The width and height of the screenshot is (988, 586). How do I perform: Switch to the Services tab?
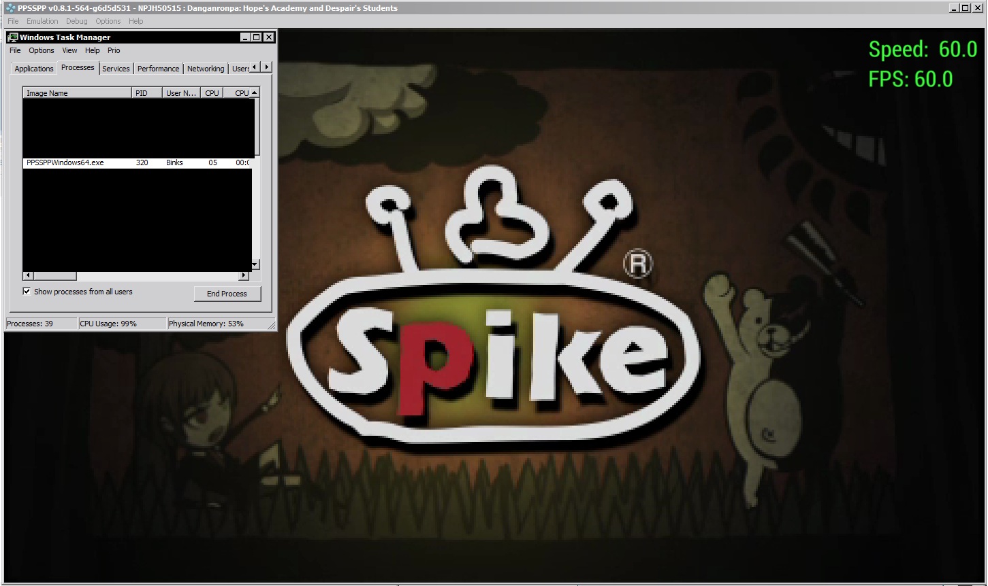pyautogui.click(x=116, y=69)
